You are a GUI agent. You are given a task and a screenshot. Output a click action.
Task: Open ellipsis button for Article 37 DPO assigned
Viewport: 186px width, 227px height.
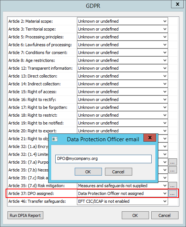[173, 193]
